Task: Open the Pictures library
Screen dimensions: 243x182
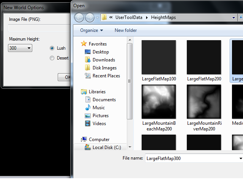Action: click(x=100, y=116)
